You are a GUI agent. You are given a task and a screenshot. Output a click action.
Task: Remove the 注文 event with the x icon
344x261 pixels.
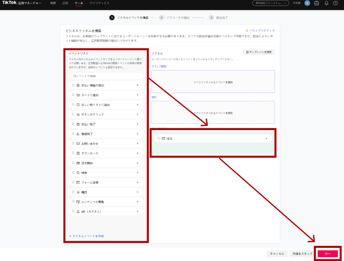(266, 139)
